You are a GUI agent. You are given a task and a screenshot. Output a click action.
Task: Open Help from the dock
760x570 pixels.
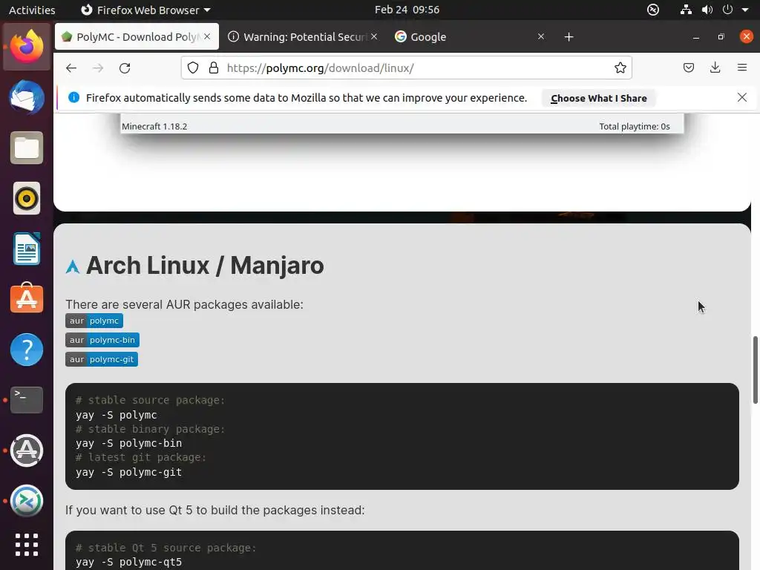click(x=27, y=350)
